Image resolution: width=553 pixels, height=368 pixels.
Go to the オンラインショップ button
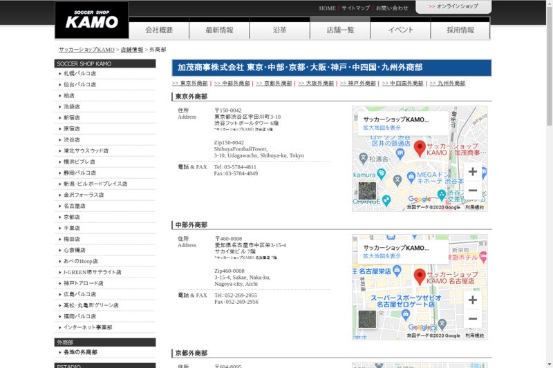tap(453, 6)
